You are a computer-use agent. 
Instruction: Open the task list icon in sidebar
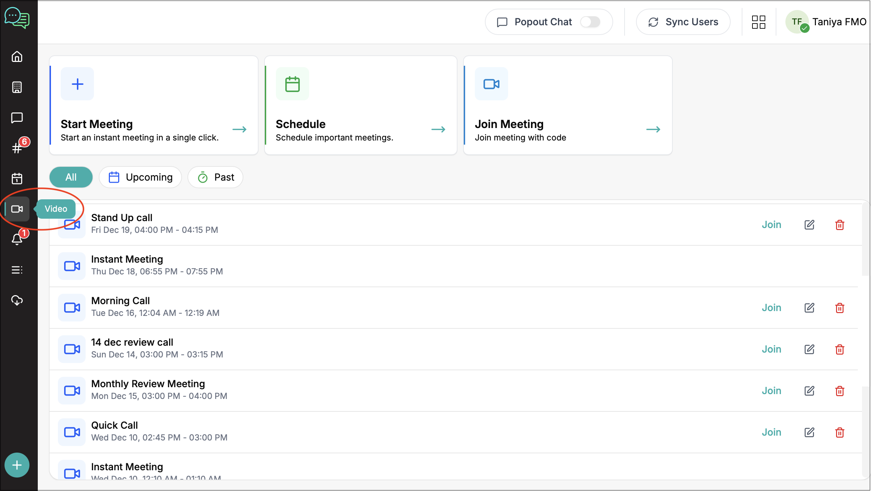click(17, 270)
